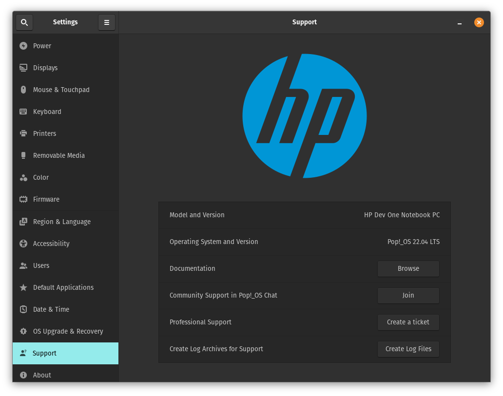Click the Support person icon
The width and height of the screenshot is (503, 396).
click(x=23, y=353)
